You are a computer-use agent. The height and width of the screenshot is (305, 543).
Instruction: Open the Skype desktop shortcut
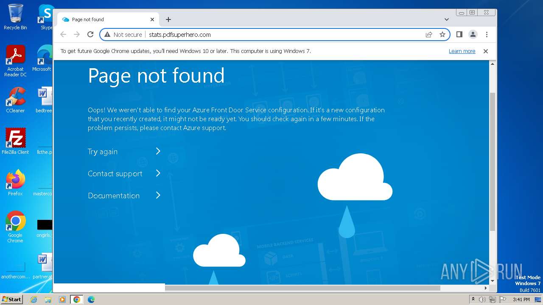pyautogui.click(x=46, y=17)
